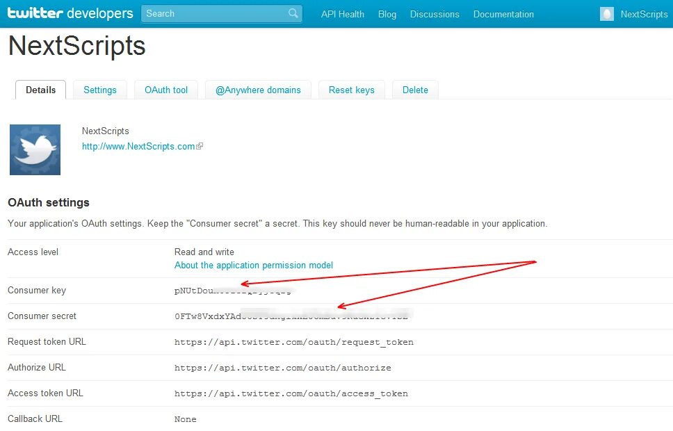This screenshot has height=431, width=673.
Task: Open the OAuth tool tab
Action: click(x=166, y=90)
